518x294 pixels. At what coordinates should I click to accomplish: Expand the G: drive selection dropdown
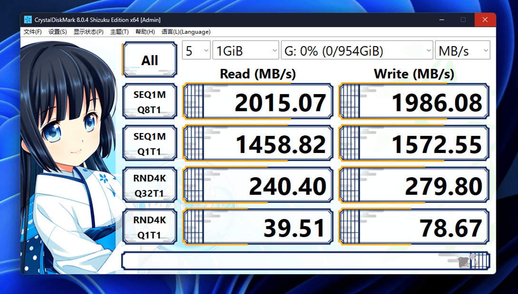(x=357, y=50)
